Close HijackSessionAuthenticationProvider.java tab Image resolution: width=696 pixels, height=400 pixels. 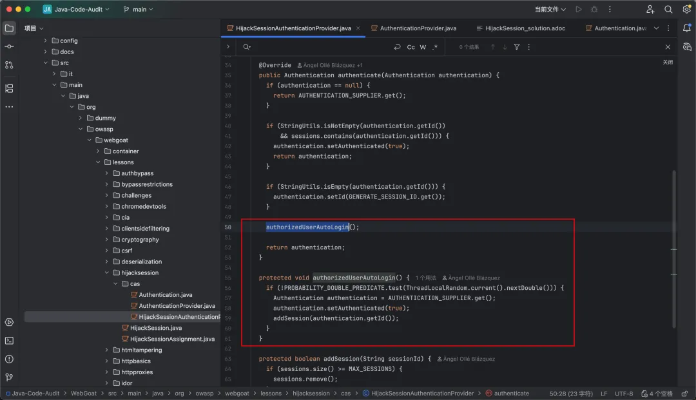point(358,28)
